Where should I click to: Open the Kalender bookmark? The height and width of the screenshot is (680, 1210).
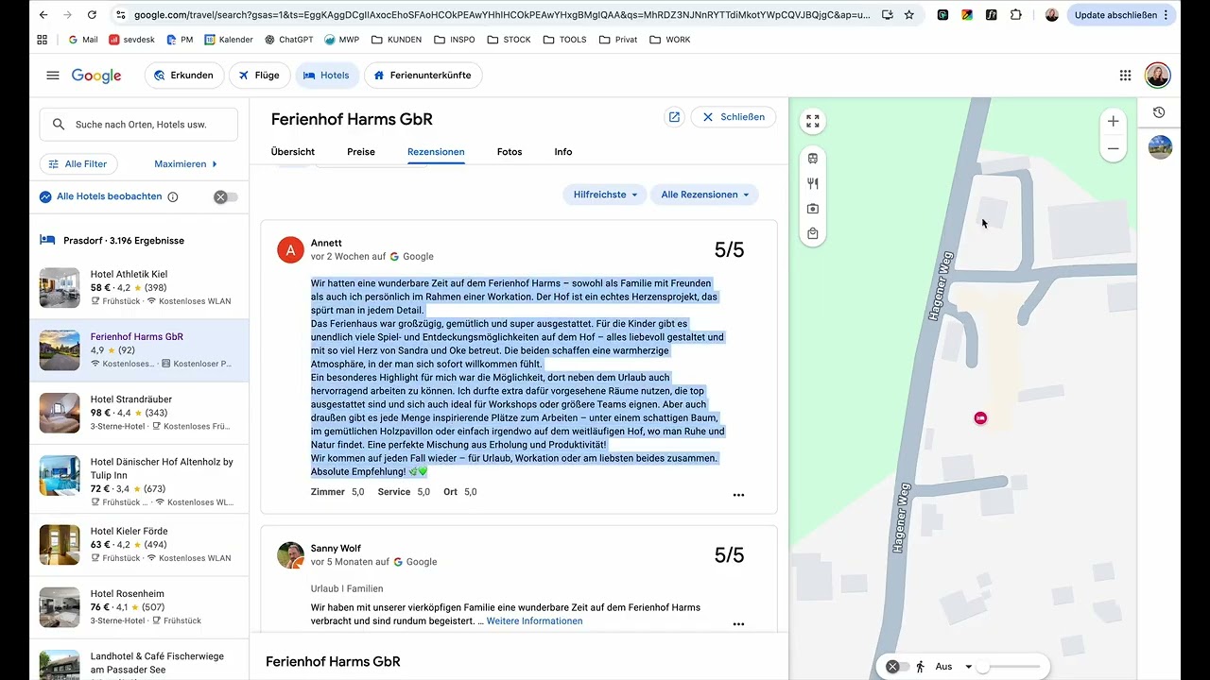tap(228, 40)
